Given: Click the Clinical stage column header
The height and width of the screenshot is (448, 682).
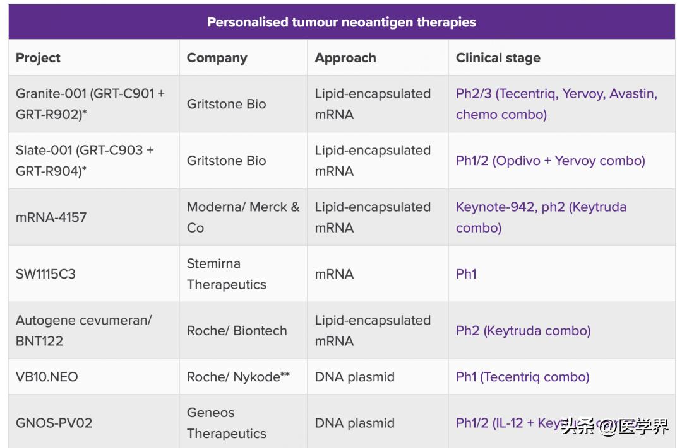Looking at the screenshot, I should pos(498,58).
